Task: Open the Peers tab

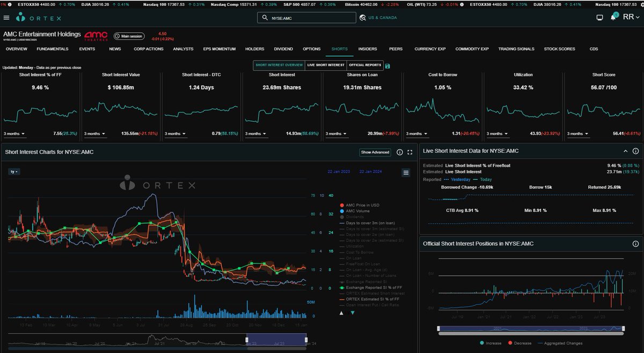Action: pos(396,49)
